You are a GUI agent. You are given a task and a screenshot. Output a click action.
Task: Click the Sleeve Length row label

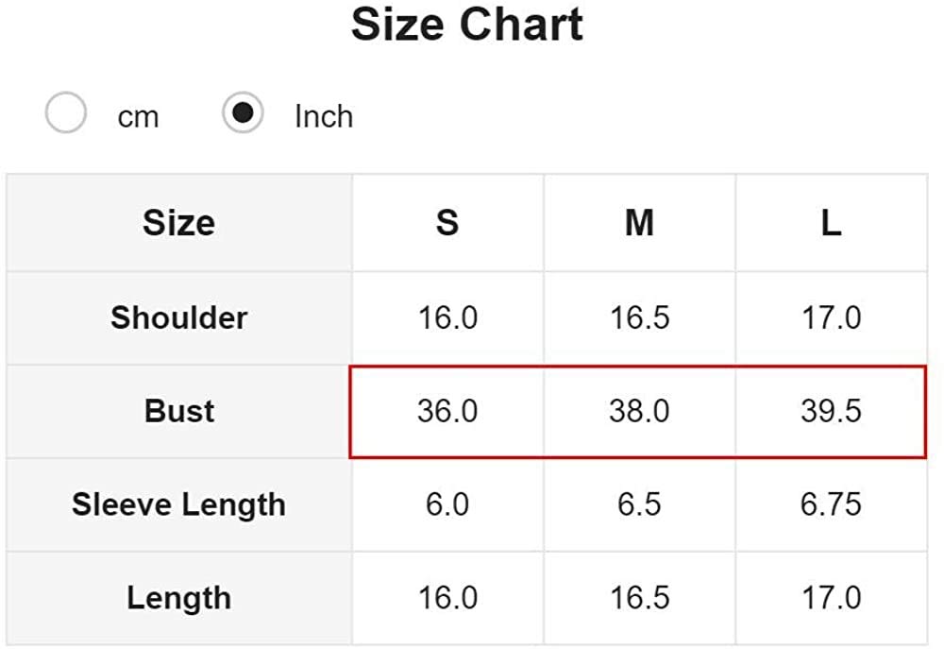coord(178,504)
